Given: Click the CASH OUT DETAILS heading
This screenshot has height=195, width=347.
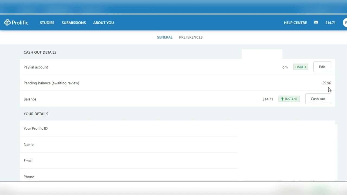Looking at the screenshot, I should 40,52.
